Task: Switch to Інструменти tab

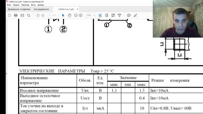Action: click(x=42, y=9)
